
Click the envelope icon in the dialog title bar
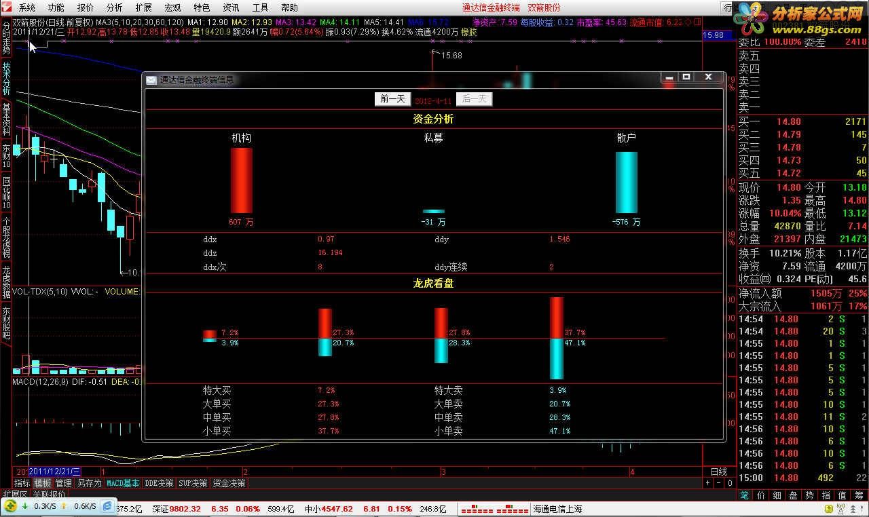pyautogui.click(x=151, y=80)
